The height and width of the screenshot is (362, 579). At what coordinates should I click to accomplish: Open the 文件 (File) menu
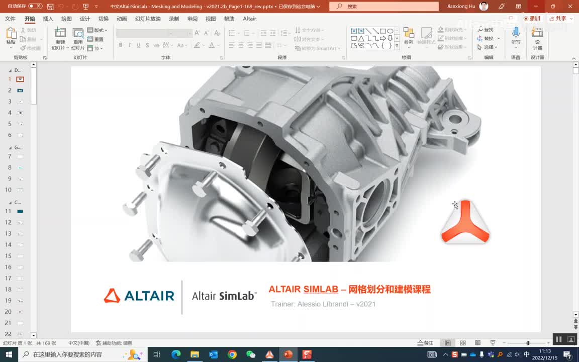(11, 19)
